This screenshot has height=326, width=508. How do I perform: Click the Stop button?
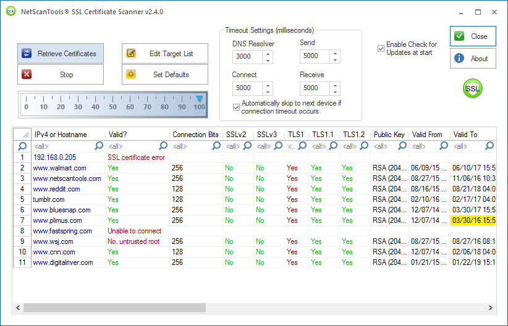61,75
